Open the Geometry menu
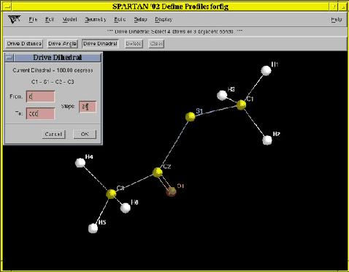The width and height of the screenshot is (349, 272). tap(96, 20)
